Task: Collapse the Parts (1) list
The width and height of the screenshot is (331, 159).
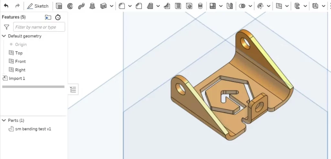Action: 4,120
